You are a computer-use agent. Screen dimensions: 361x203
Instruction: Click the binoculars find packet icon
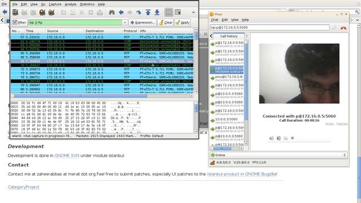[x=112, y=12]
